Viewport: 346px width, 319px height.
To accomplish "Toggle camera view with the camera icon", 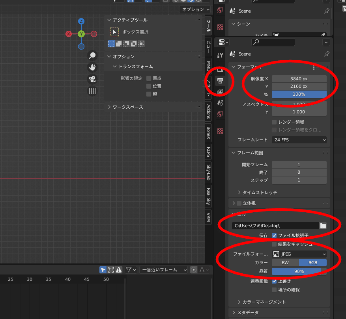I will click(x=92, y=79).
